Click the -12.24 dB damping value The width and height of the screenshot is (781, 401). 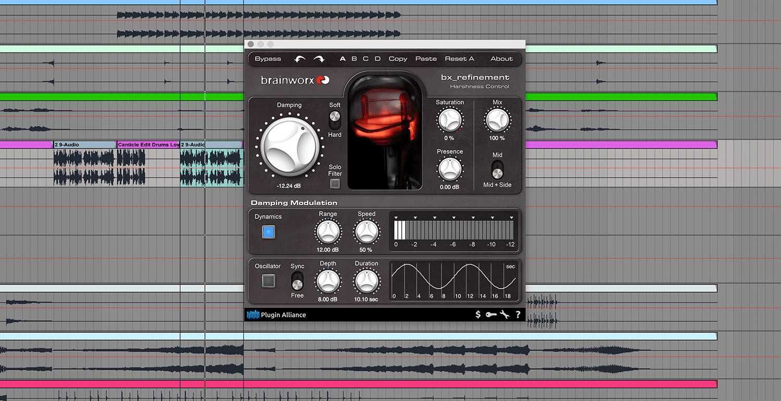(289, 186)
